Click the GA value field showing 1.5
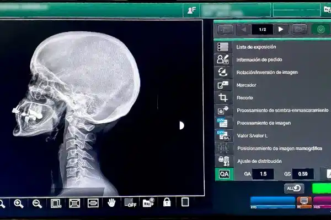The height and width of the screenshot is (220, 331). tap(263, 174)
